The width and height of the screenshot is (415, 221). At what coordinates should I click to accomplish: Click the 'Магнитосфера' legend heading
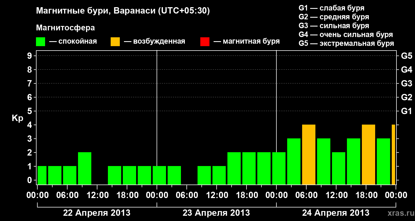[66, 28]
